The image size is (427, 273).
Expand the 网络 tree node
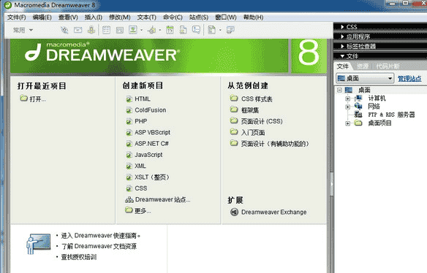tap(348, 107)
